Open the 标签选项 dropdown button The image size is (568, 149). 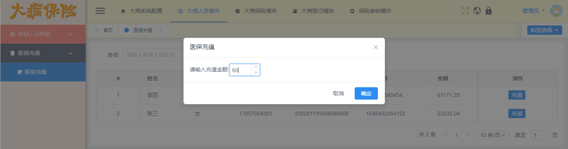coord(544,30)
